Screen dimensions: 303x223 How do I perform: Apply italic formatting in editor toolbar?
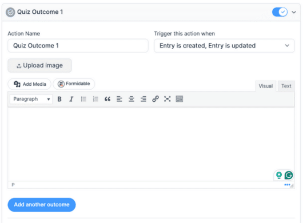[71, 99]
